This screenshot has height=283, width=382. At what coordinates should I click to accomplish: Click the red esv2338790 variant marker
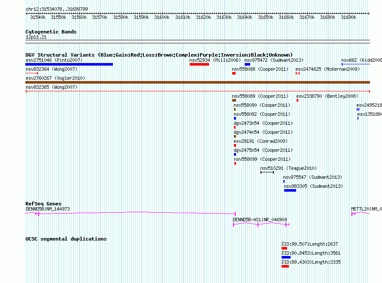(x=297, y=100)
